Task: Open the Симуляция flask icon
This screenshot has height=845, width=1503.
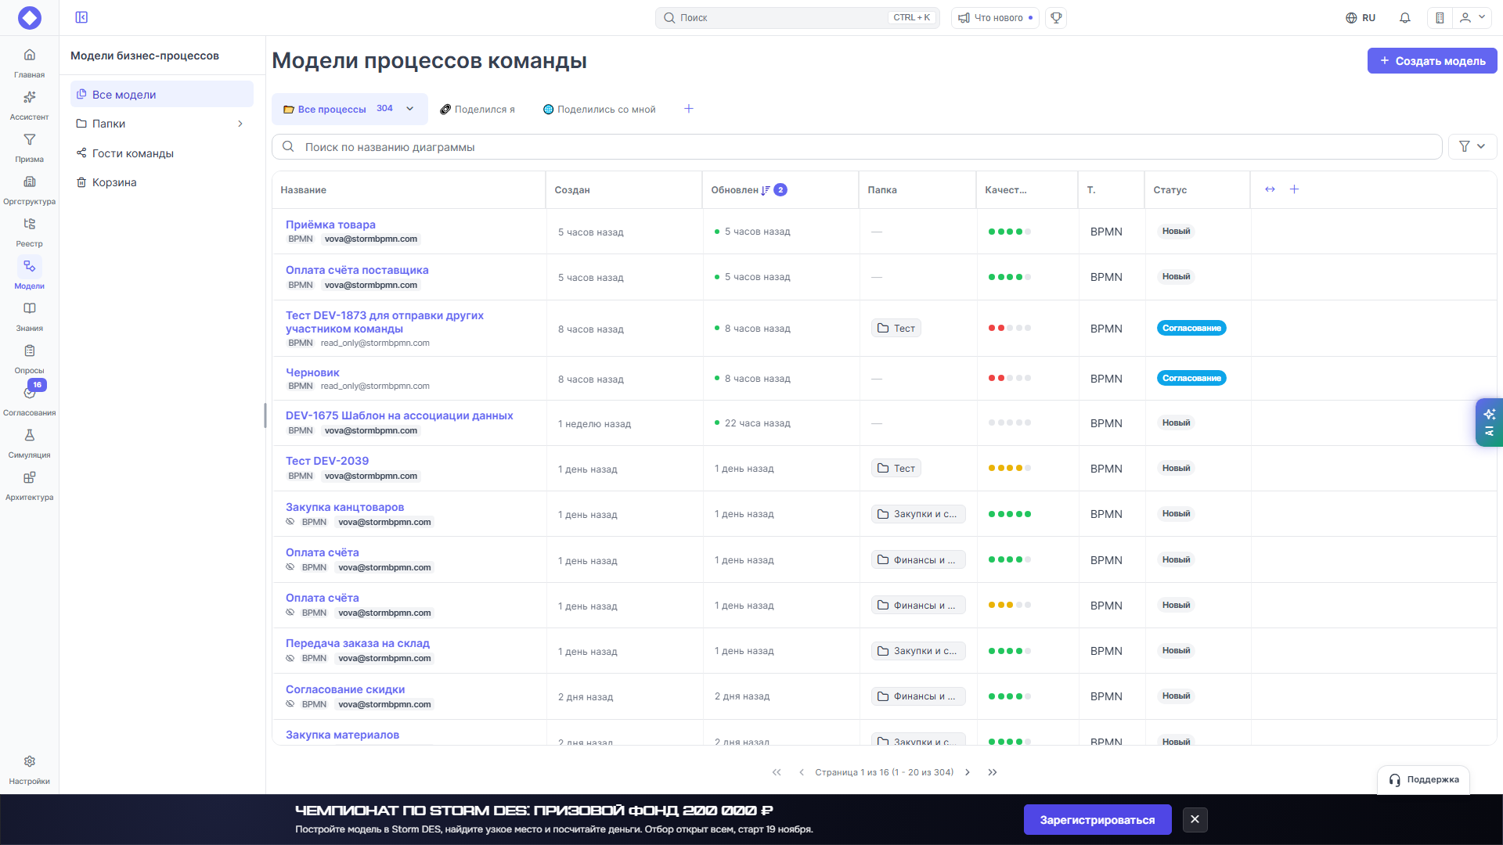Action: click(29, 435)
